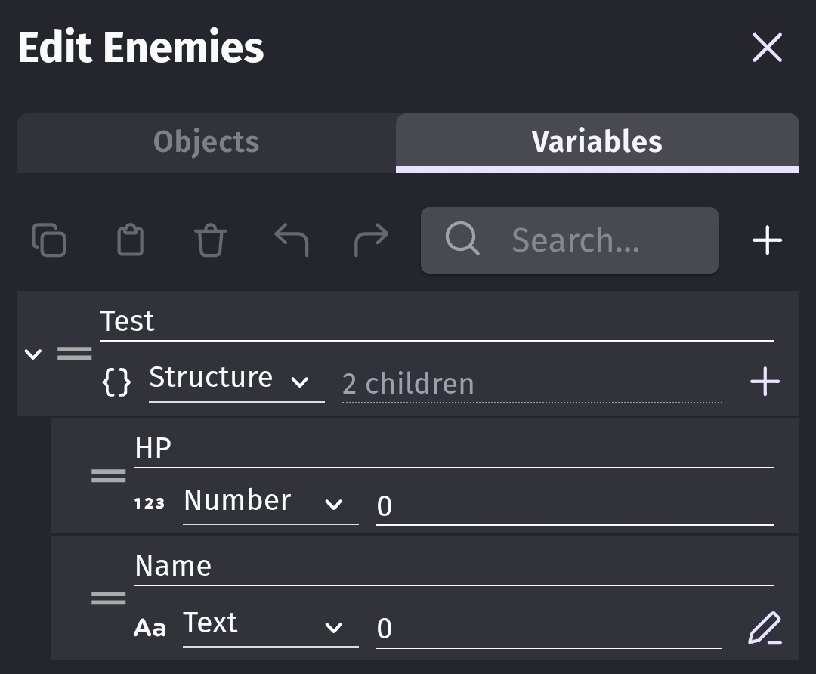This screenshot has height=674, width=816.
Task: Click the copy variables icon
Action: tap(49, 240)
